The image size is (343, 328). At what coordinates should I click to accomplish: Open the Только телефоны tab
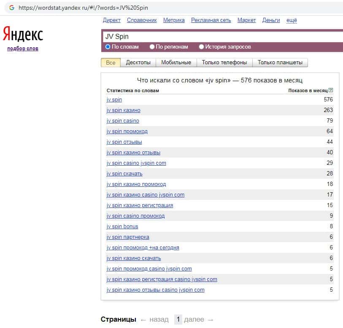[224, 63]
